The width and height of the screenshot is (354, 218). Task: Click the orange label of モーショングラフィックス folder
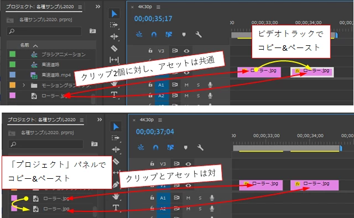click(x=12, y=85)
